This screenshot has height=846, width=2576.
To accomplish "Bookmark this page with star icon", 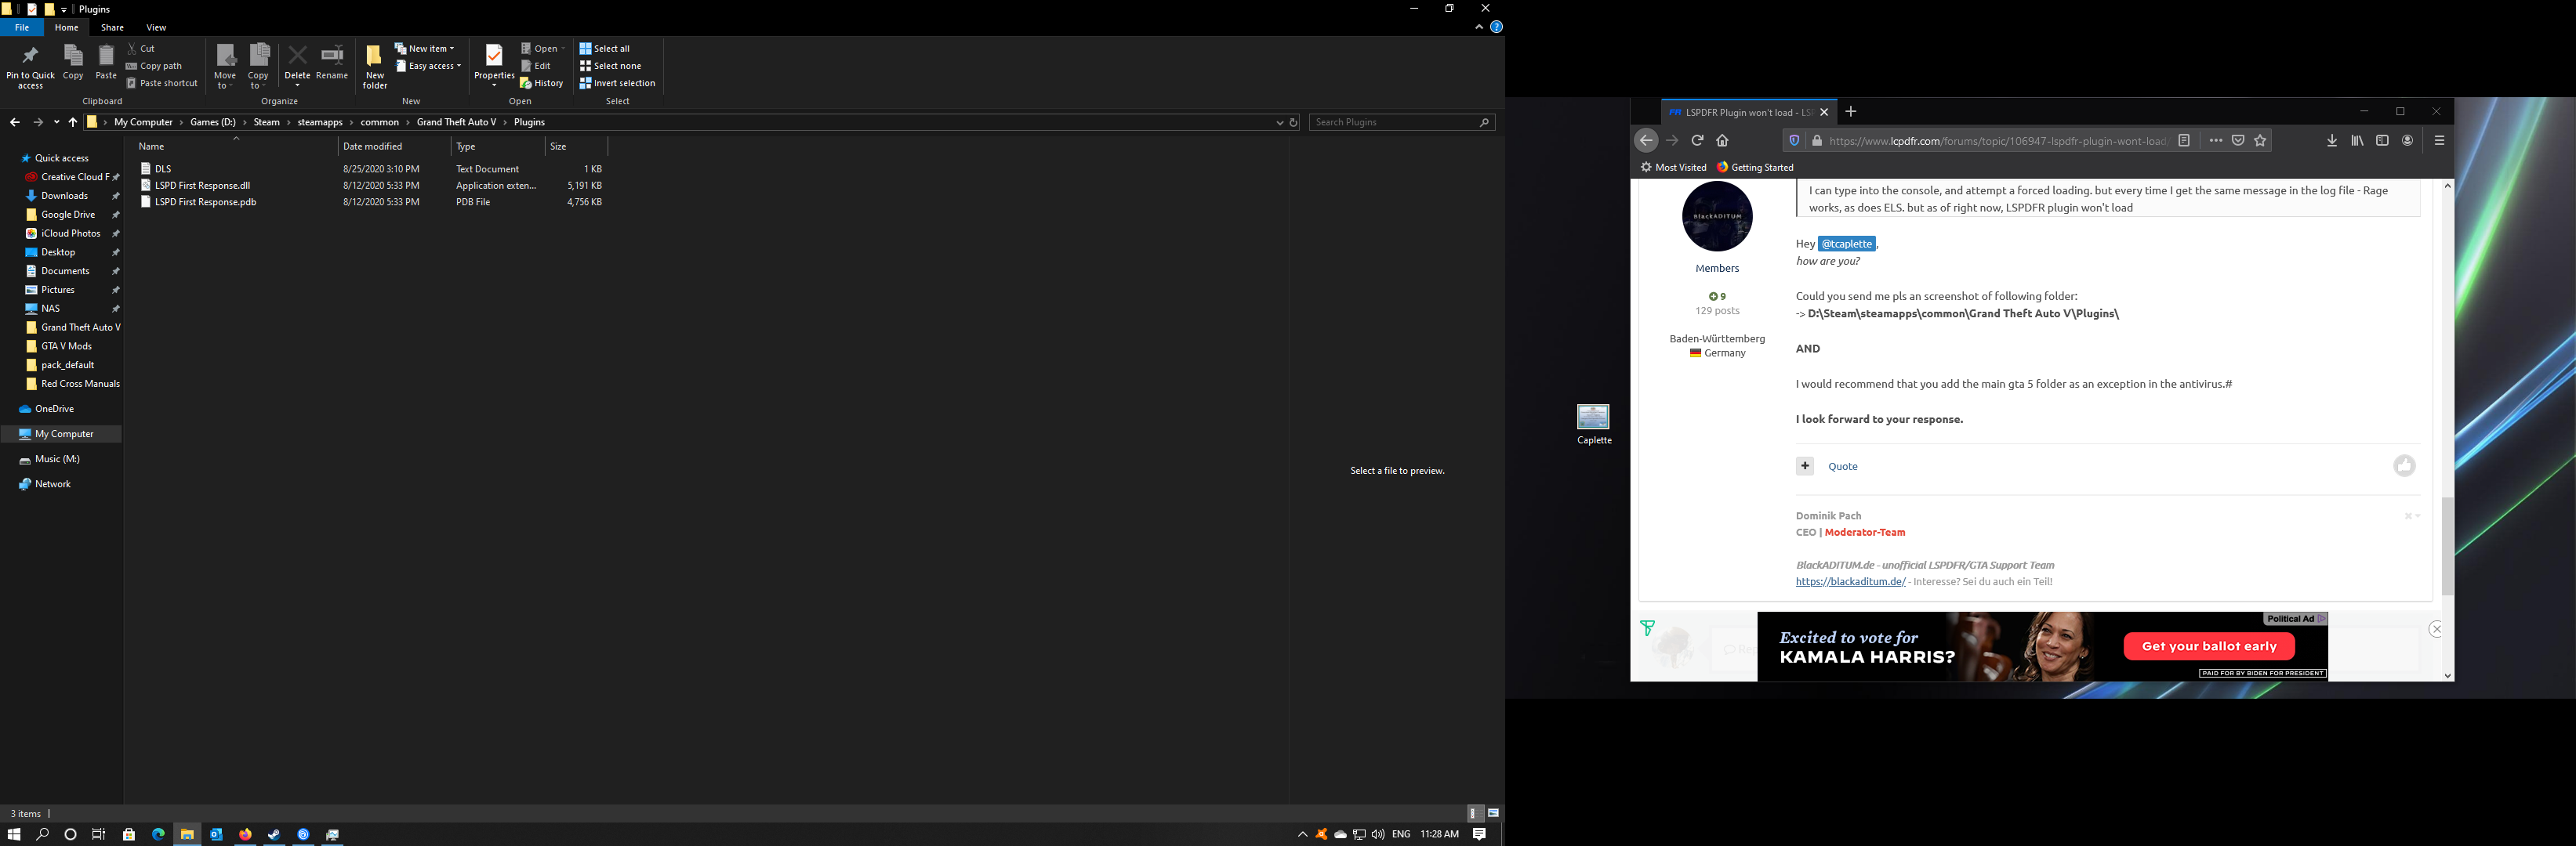I will (x=2260, y=141).
